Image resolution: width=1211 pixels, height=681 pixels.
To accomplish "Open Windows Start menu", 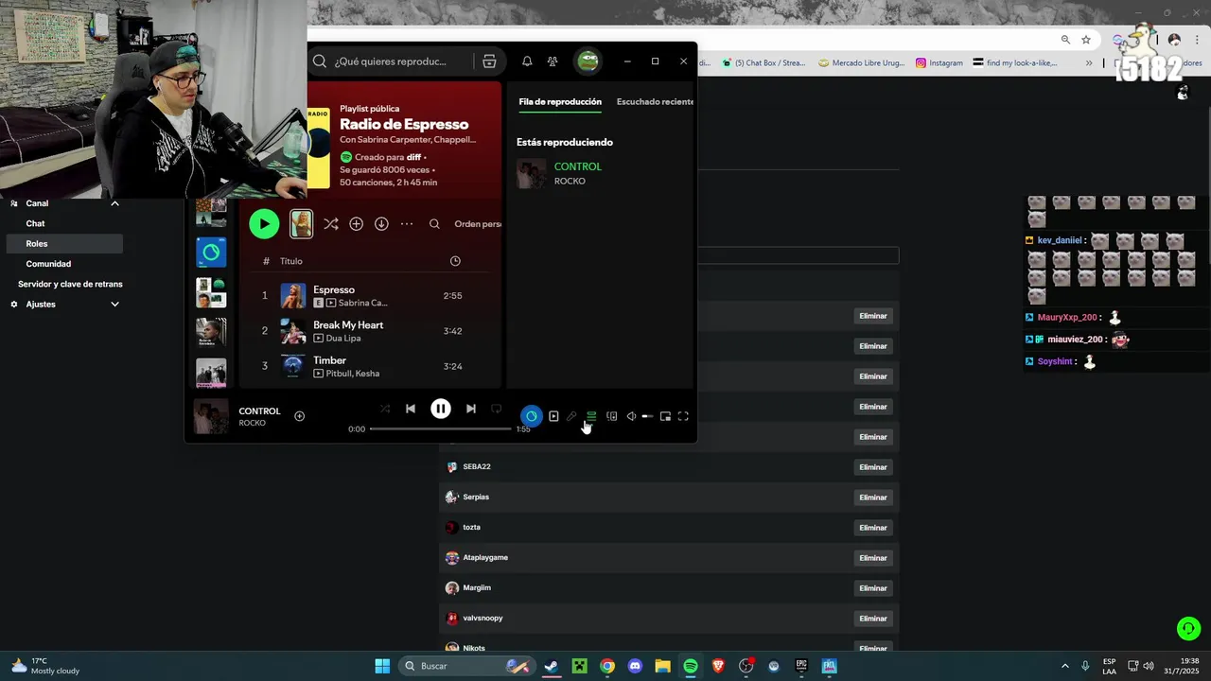I will 382,666.
